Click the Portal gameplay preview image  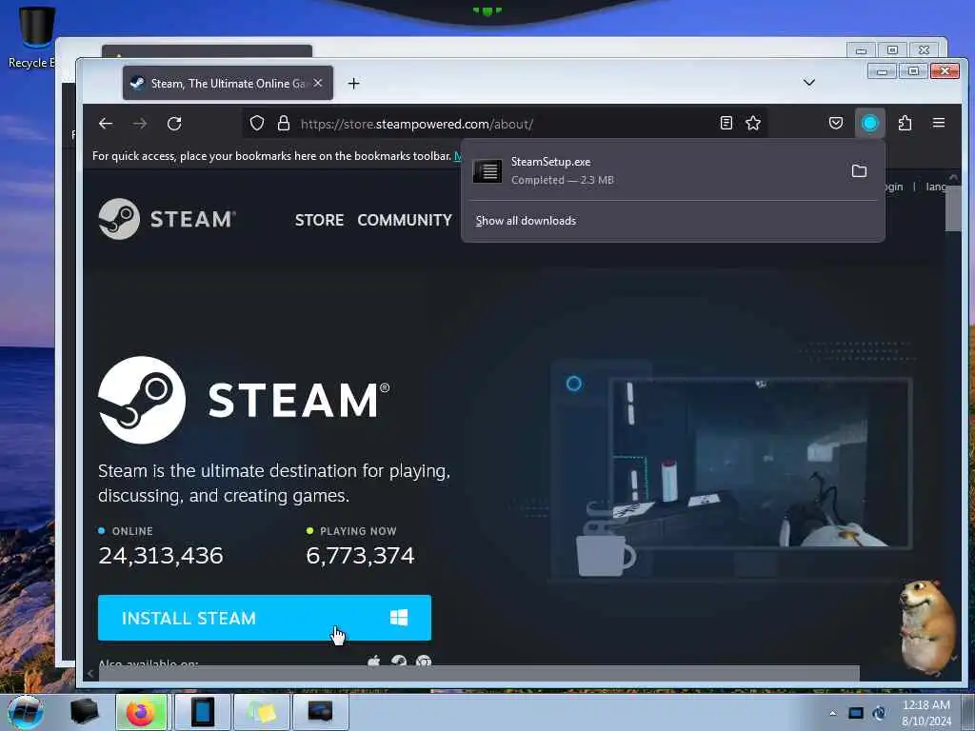760,464
